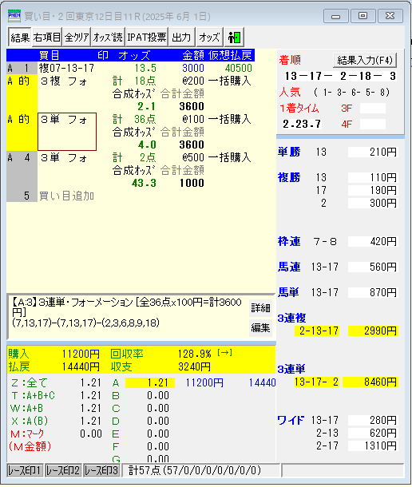Open the 結果 toolbar button
The width and height of the screenshot is (412, 487).
[20, 38]
